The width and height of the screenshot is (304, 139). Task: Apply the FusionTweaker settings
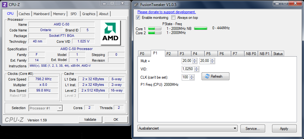[284, 128]
